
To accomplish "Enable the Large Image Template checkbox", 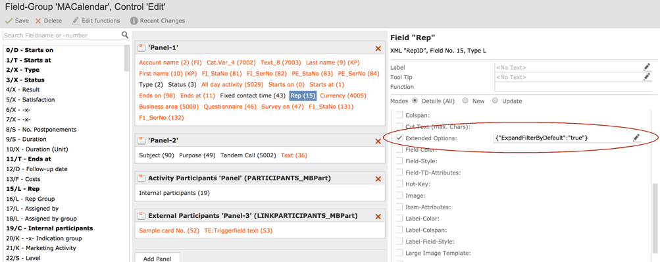I will click(x=399, y=253).
